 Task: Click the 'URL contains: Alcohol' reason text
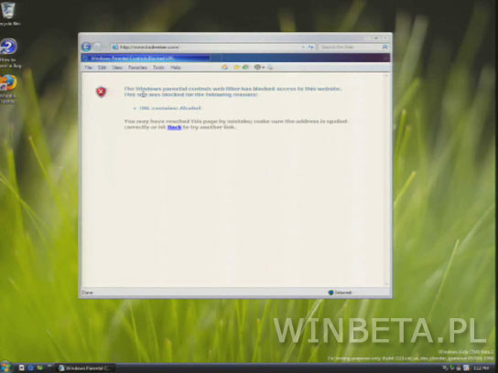pyautogui.click(x=170, y=108)
